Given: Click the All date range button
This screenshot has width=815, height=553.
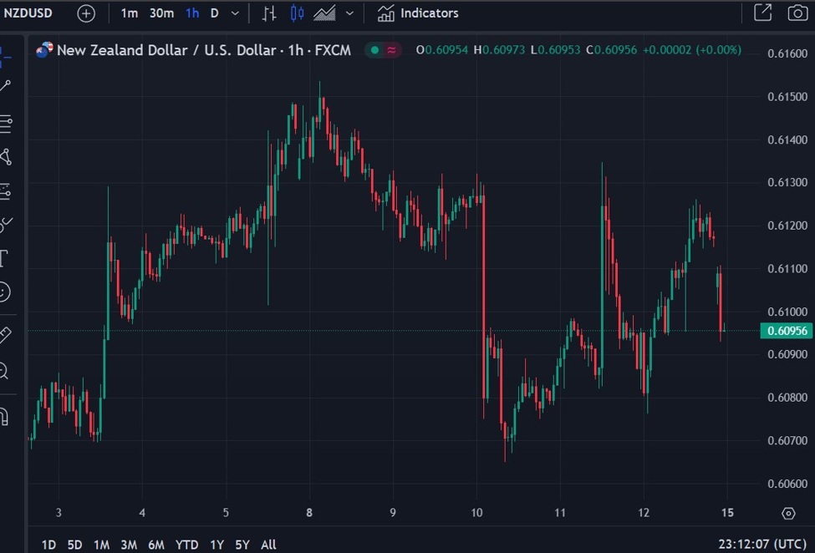Looking at the screenshot, I should 267,544.
